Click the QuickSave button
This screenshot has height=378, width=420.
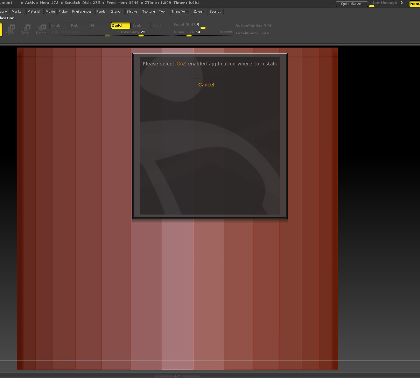[351, 4]
